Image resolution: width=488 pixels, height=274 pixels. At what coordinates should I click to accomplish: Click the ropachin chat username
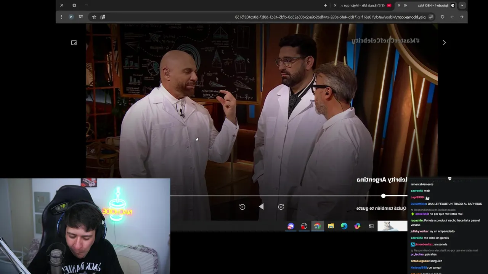(x=417, y=220)
